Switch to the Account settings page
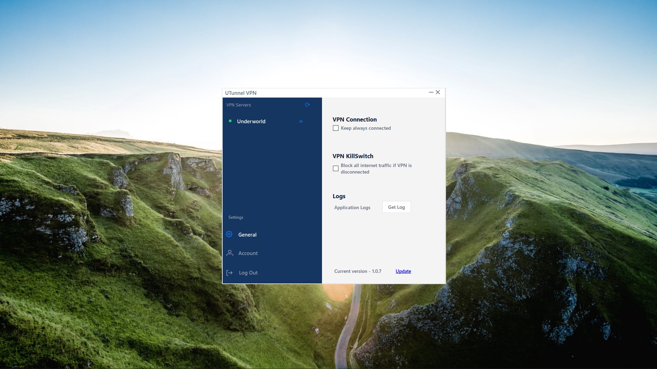 [x=248, y=253]
